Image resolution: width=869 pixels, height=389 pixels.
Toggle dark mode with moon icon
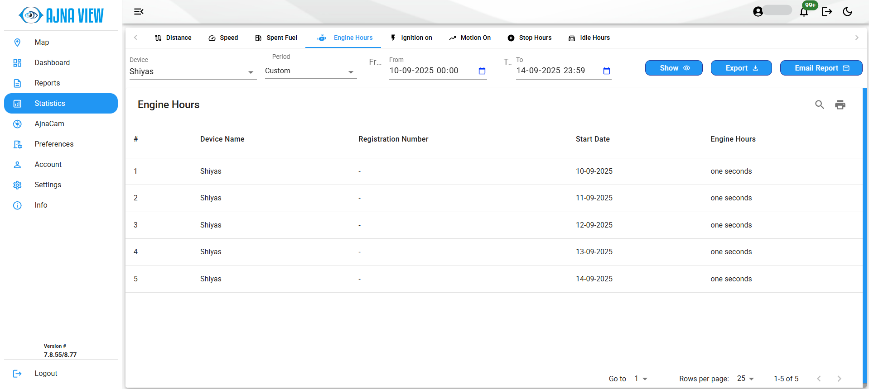click(847, 12)
